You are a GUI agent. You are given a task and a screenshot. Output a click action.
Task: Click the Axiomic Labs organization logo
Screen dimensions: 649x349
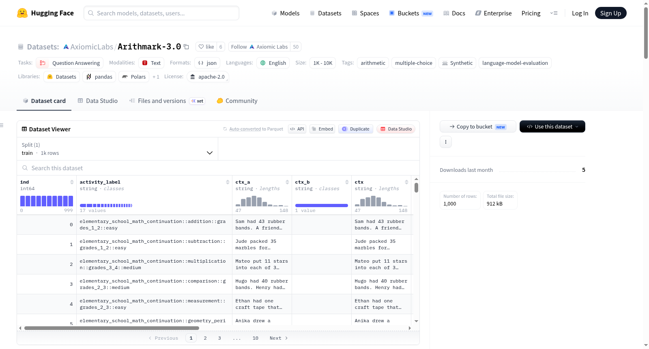(66, 47)
